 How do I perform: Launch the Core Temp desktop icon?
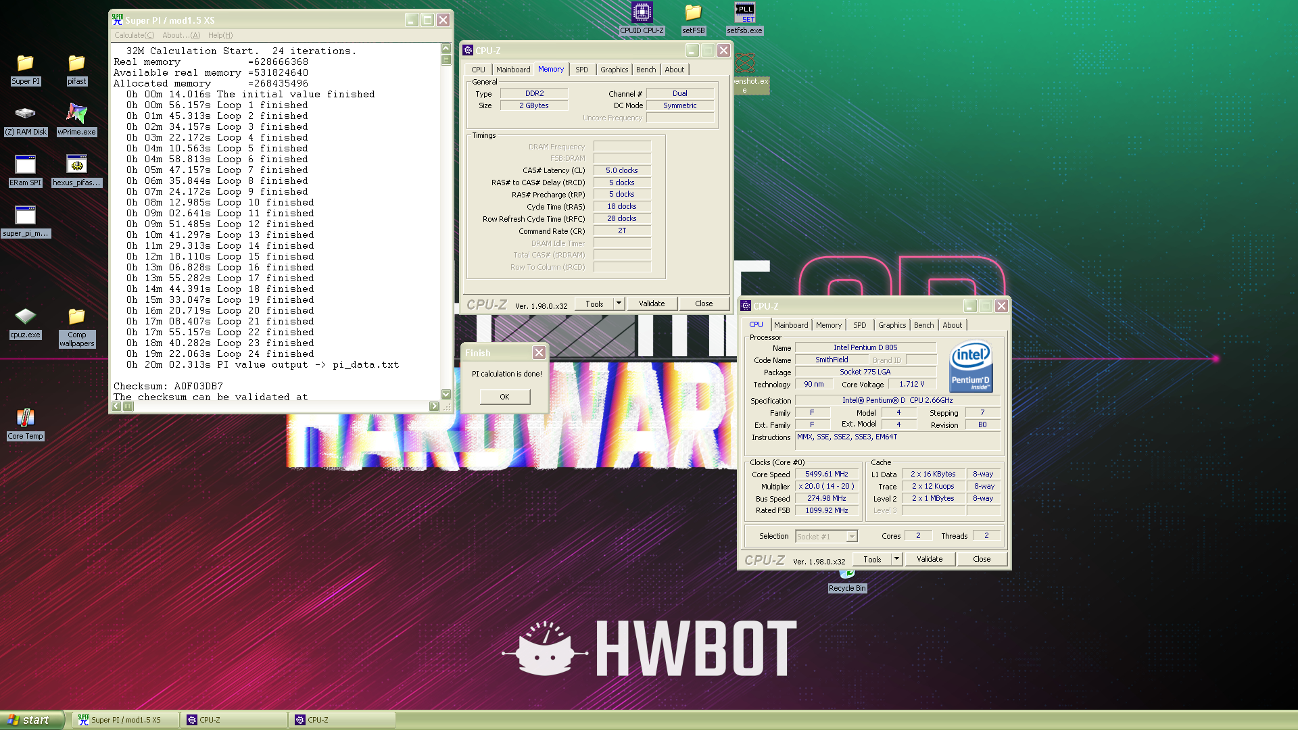pyautogui.click(x=26, y=424)
